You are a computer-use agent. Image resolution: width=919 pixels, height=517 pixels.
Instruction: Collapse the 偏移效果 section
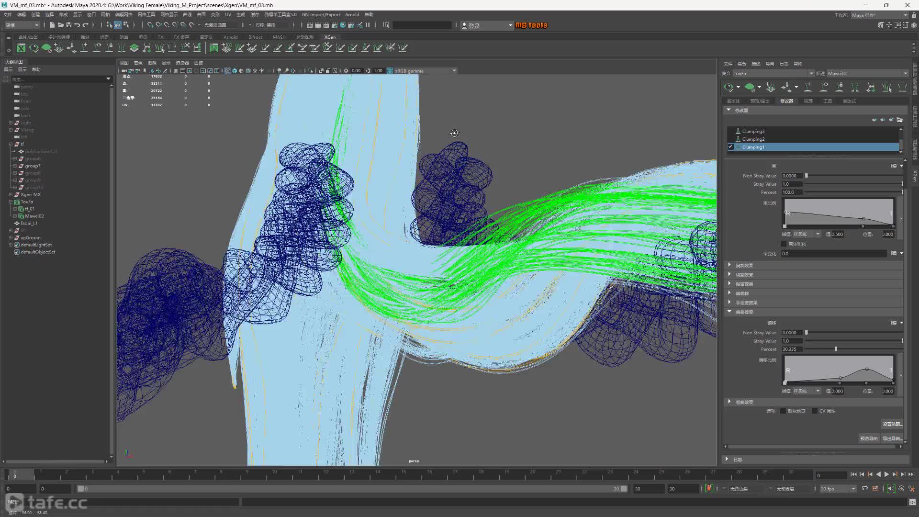pyautogui.click(x=729, y=312)
